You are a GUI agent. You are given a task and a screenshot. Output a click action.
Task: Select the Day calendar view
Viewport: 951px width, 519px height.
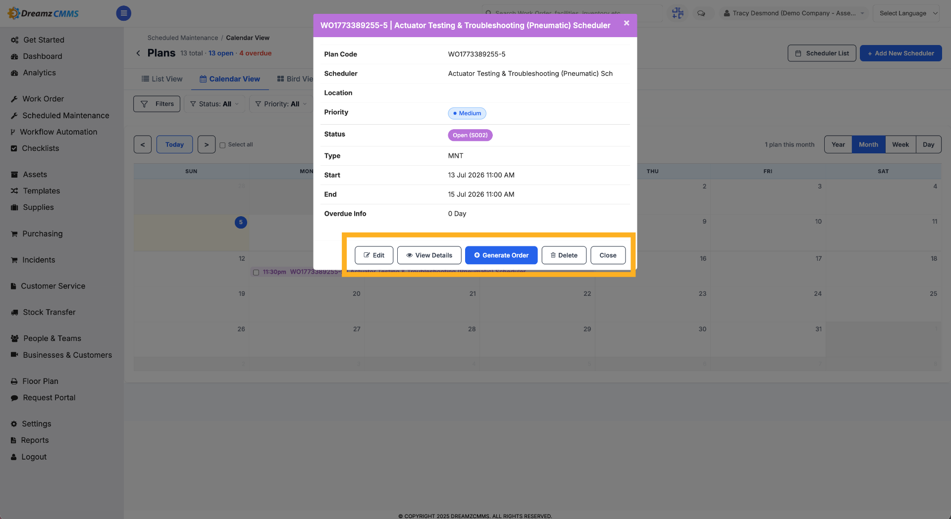coord(928,144)
